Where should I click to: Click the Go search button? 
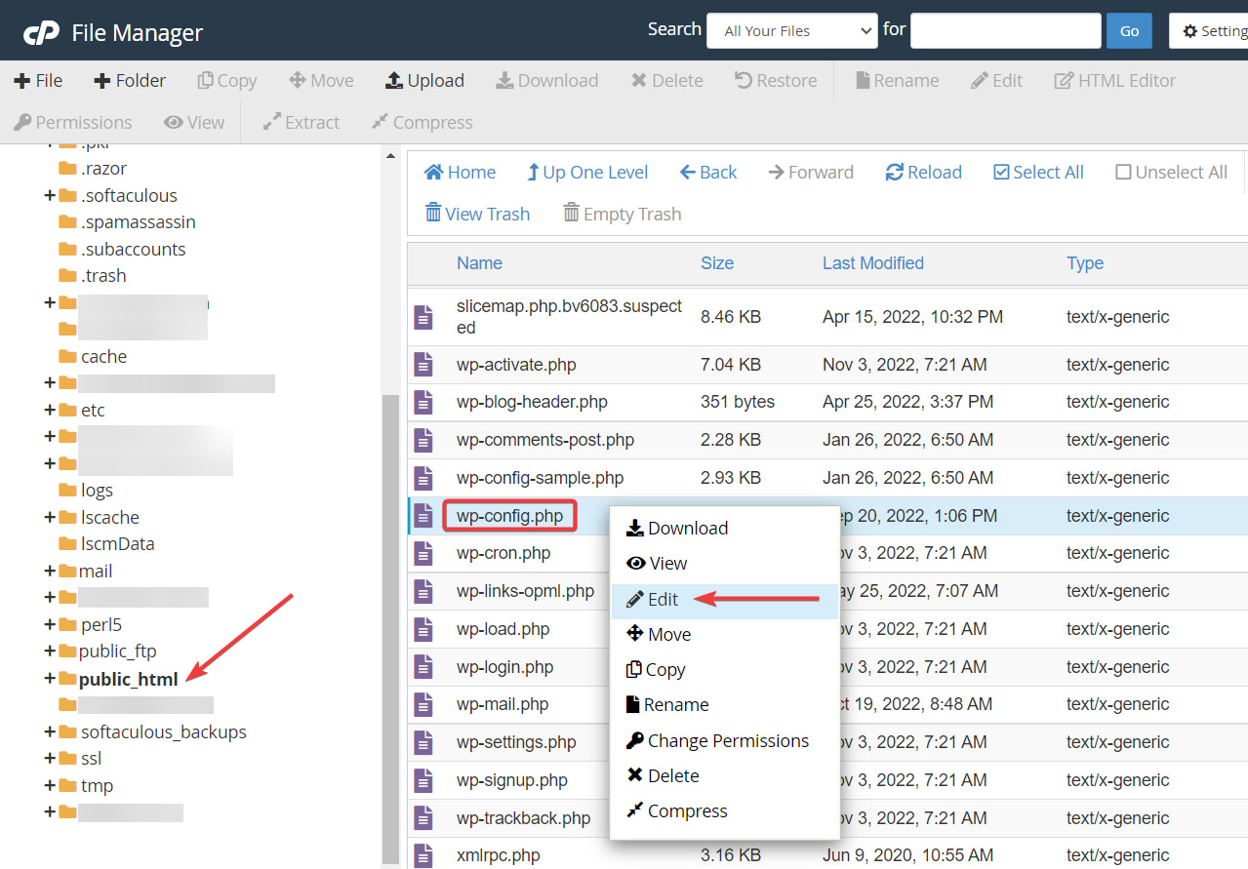(x=1128, y=30)
